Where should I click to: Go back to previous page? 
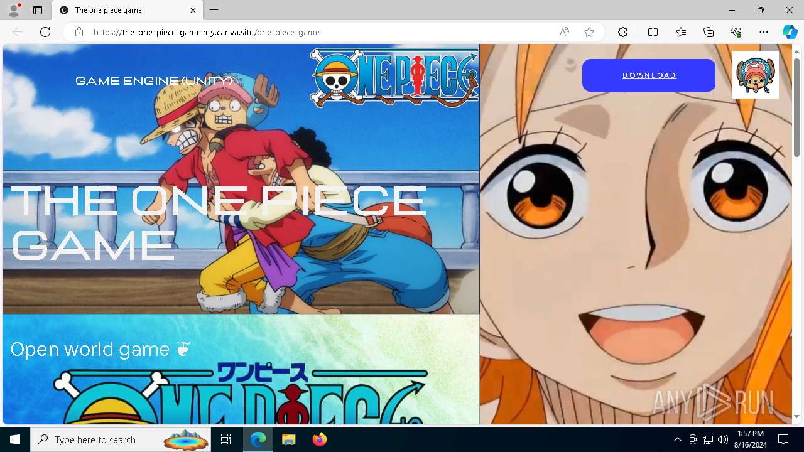coord(18,32)
